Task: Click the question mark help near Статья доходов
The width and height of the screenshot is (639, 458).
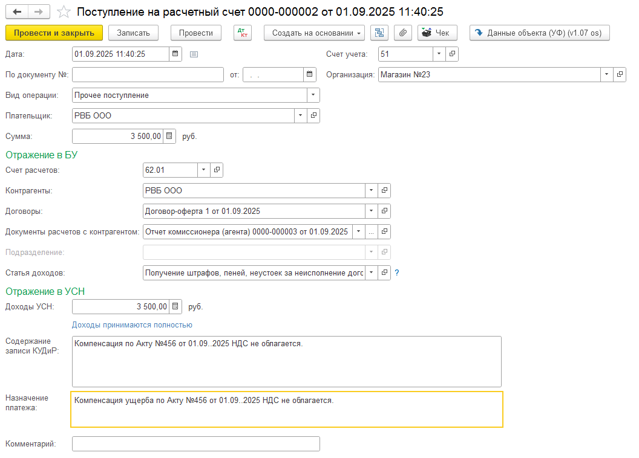Action: click(x=397, y=273)
